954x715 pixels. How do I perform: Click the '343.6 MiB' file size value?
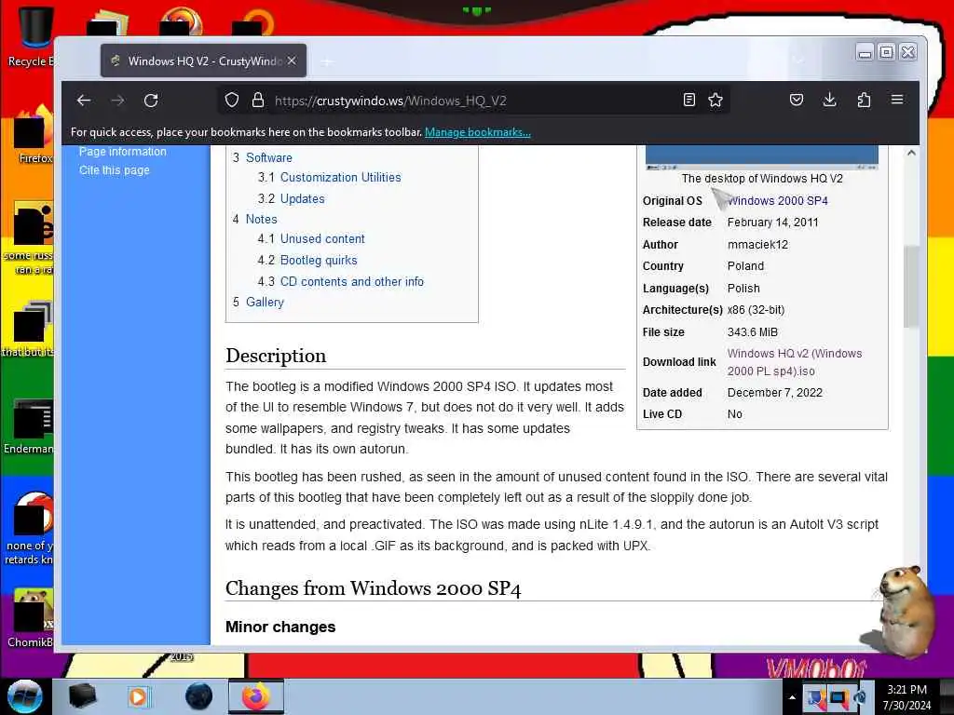[x=753, y=332]
